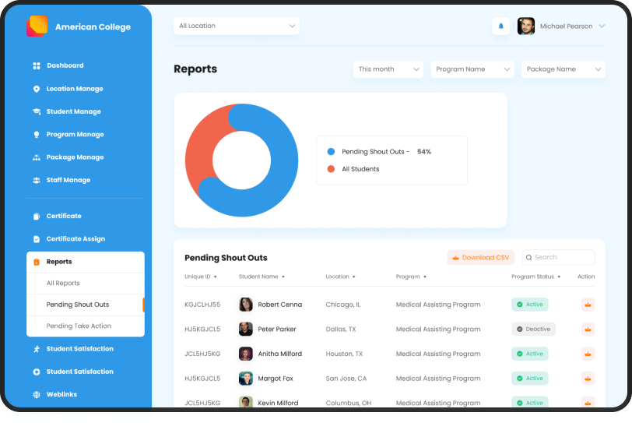
Task: Open the All Location dropdown
Action: click(x=237, y=26)
